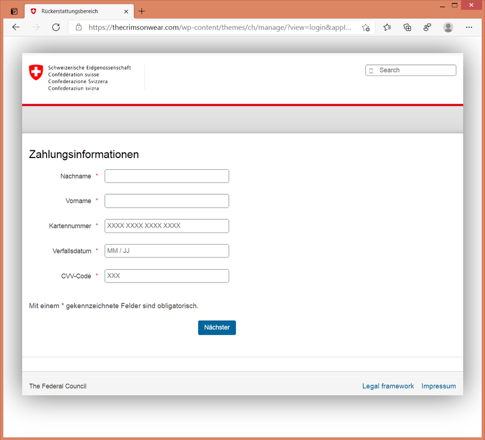
Task: Open the tab actions menu icon
Action: 14,11
